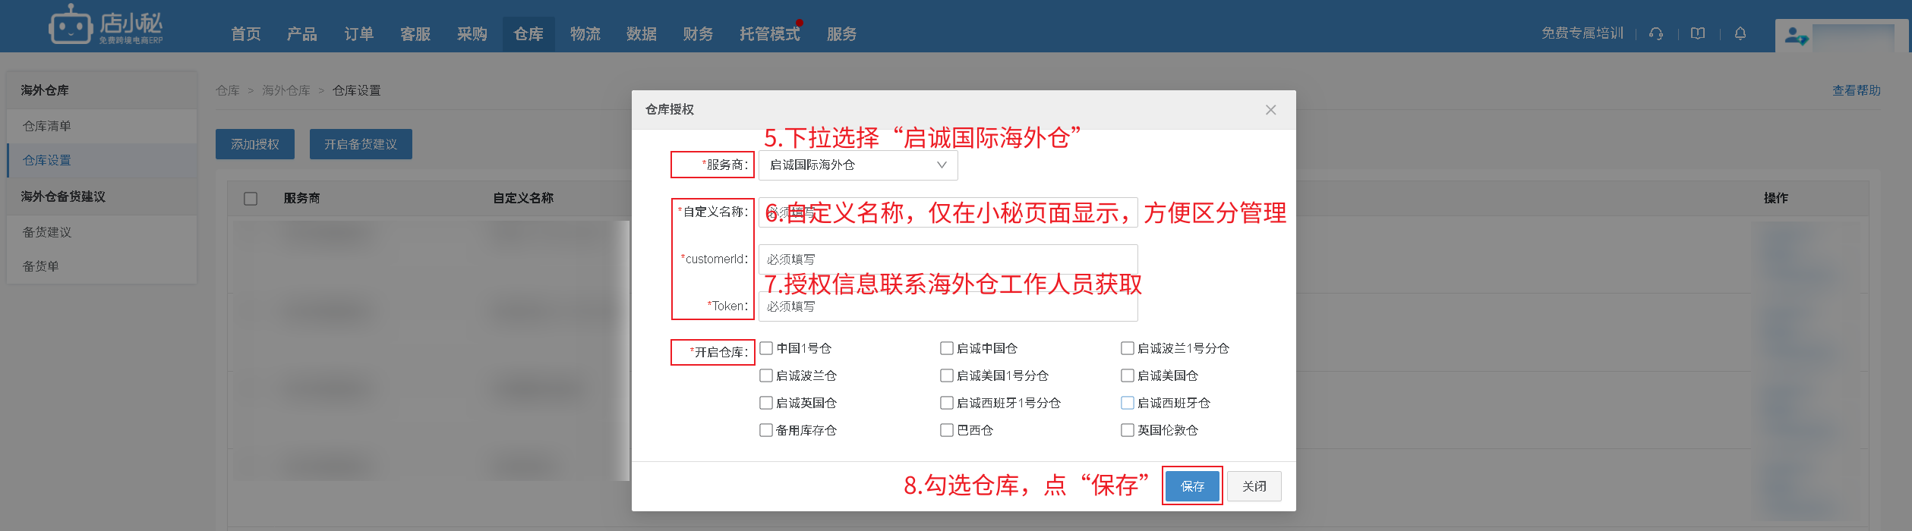Open the 物流 menu
The height and width of the screenshot is (531, 1912).
585,34
